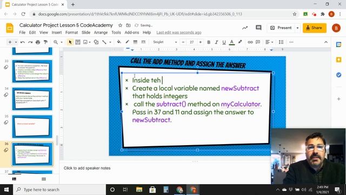
Task: Click the insert link icon
Action: coord(250,42)
